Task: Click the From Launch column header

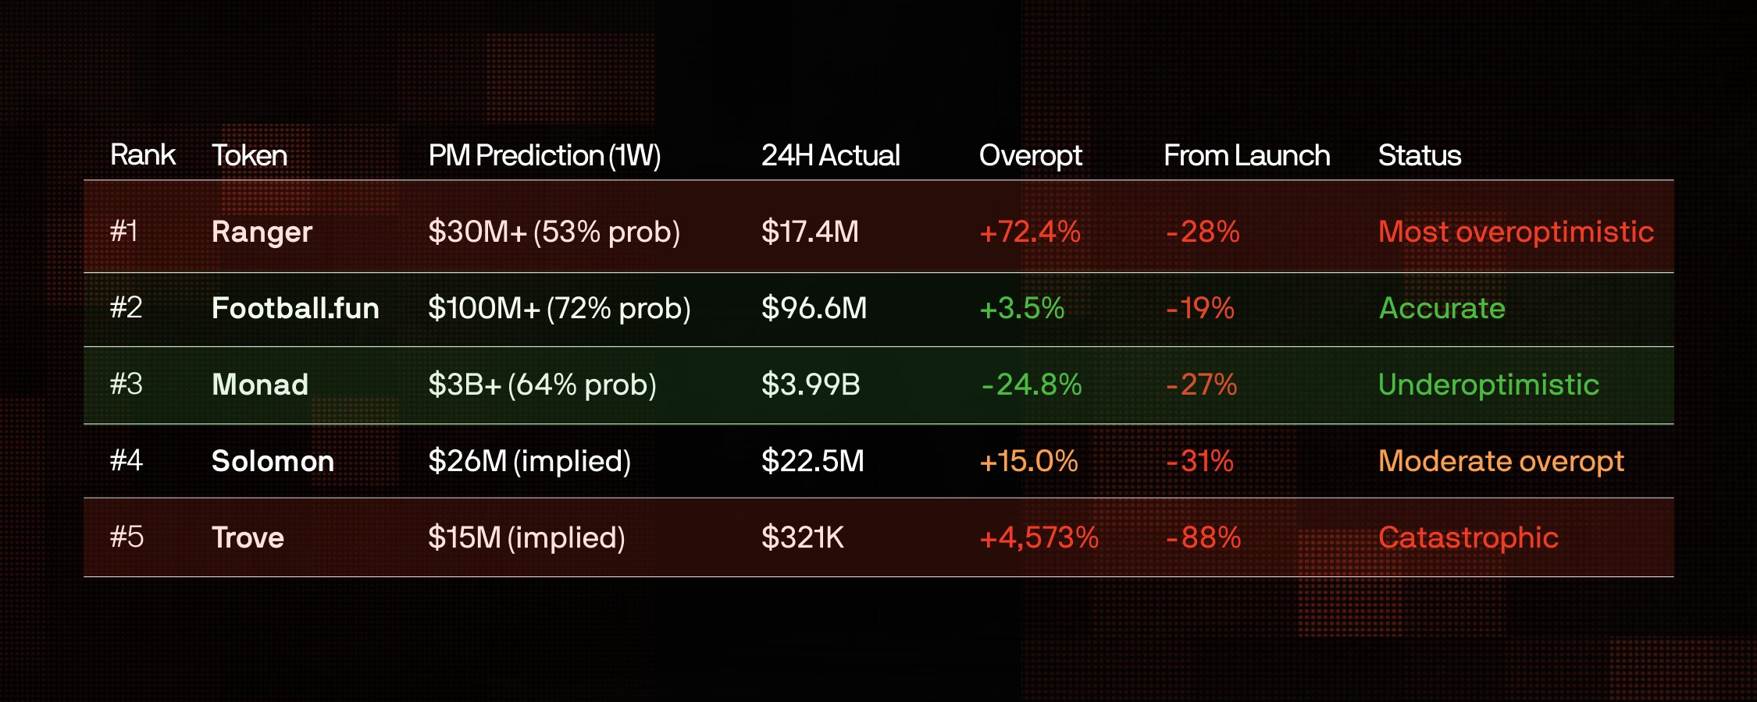Action: coord(1246,155)
